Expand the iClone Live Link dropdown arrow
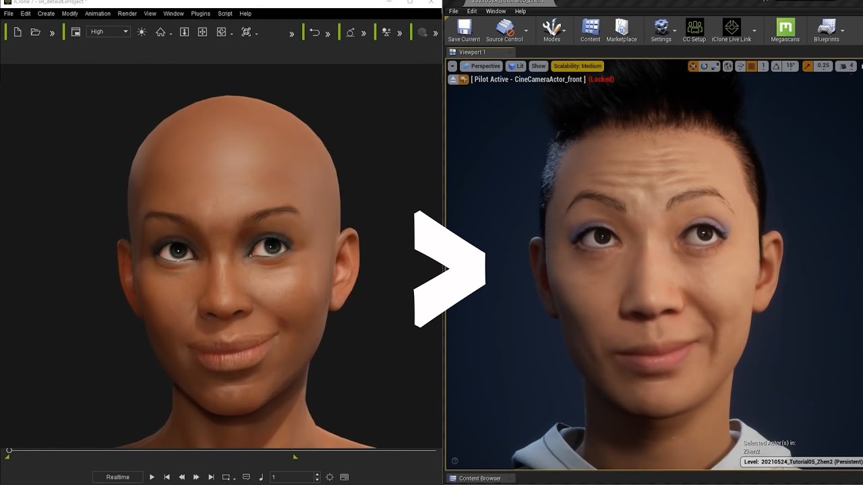This screenshot has height=485, width=863. 754,31
